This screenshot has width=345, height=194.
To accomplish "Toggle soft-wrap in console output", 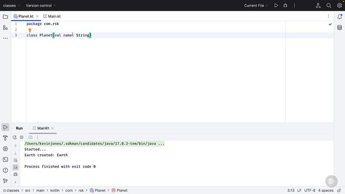I will tap(16, 161).
